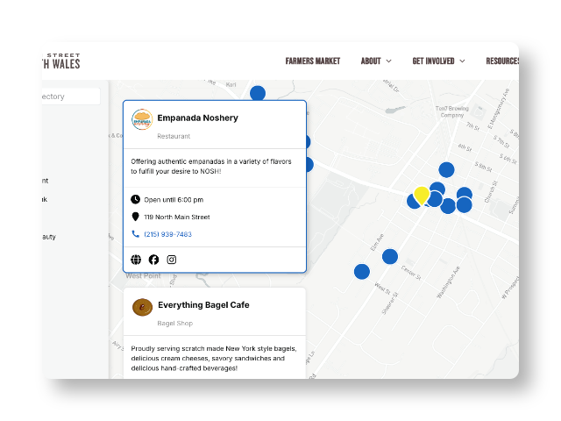Click the North Wales site logo
The height and width of the screenshot is (421, 561).
tap(60, 61)
